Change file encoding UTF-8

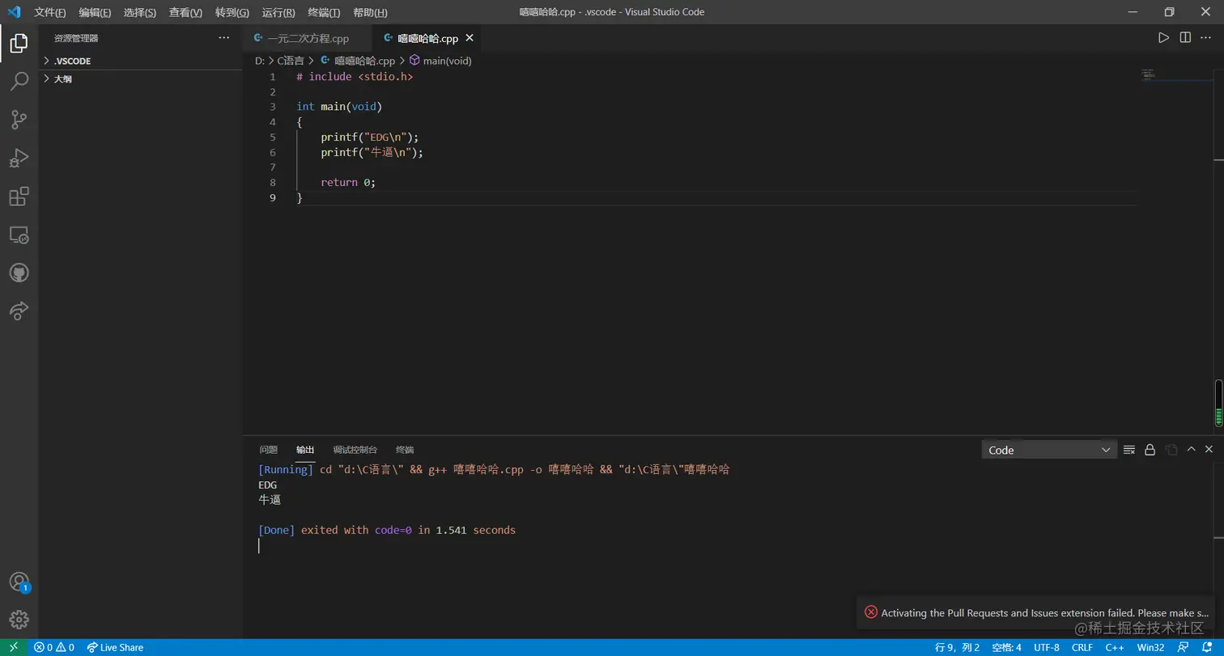(x=1046, y=647)
